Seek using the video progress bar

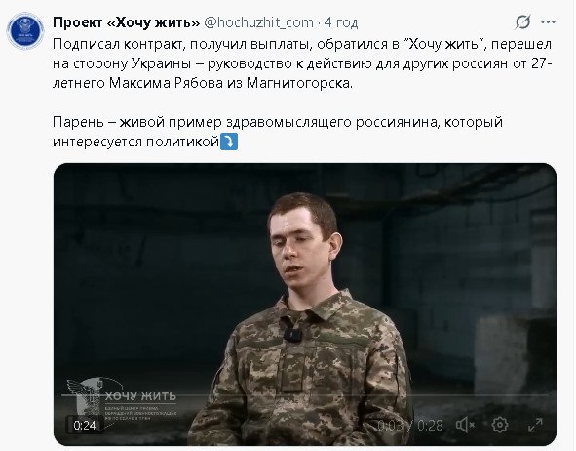click(x=304, y=395)
